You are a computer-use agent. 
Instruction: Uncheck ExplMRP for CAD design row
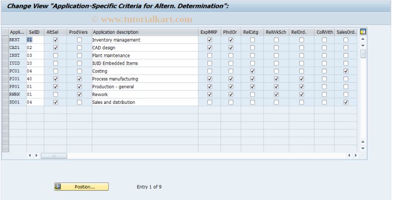(x=210, y=48)
